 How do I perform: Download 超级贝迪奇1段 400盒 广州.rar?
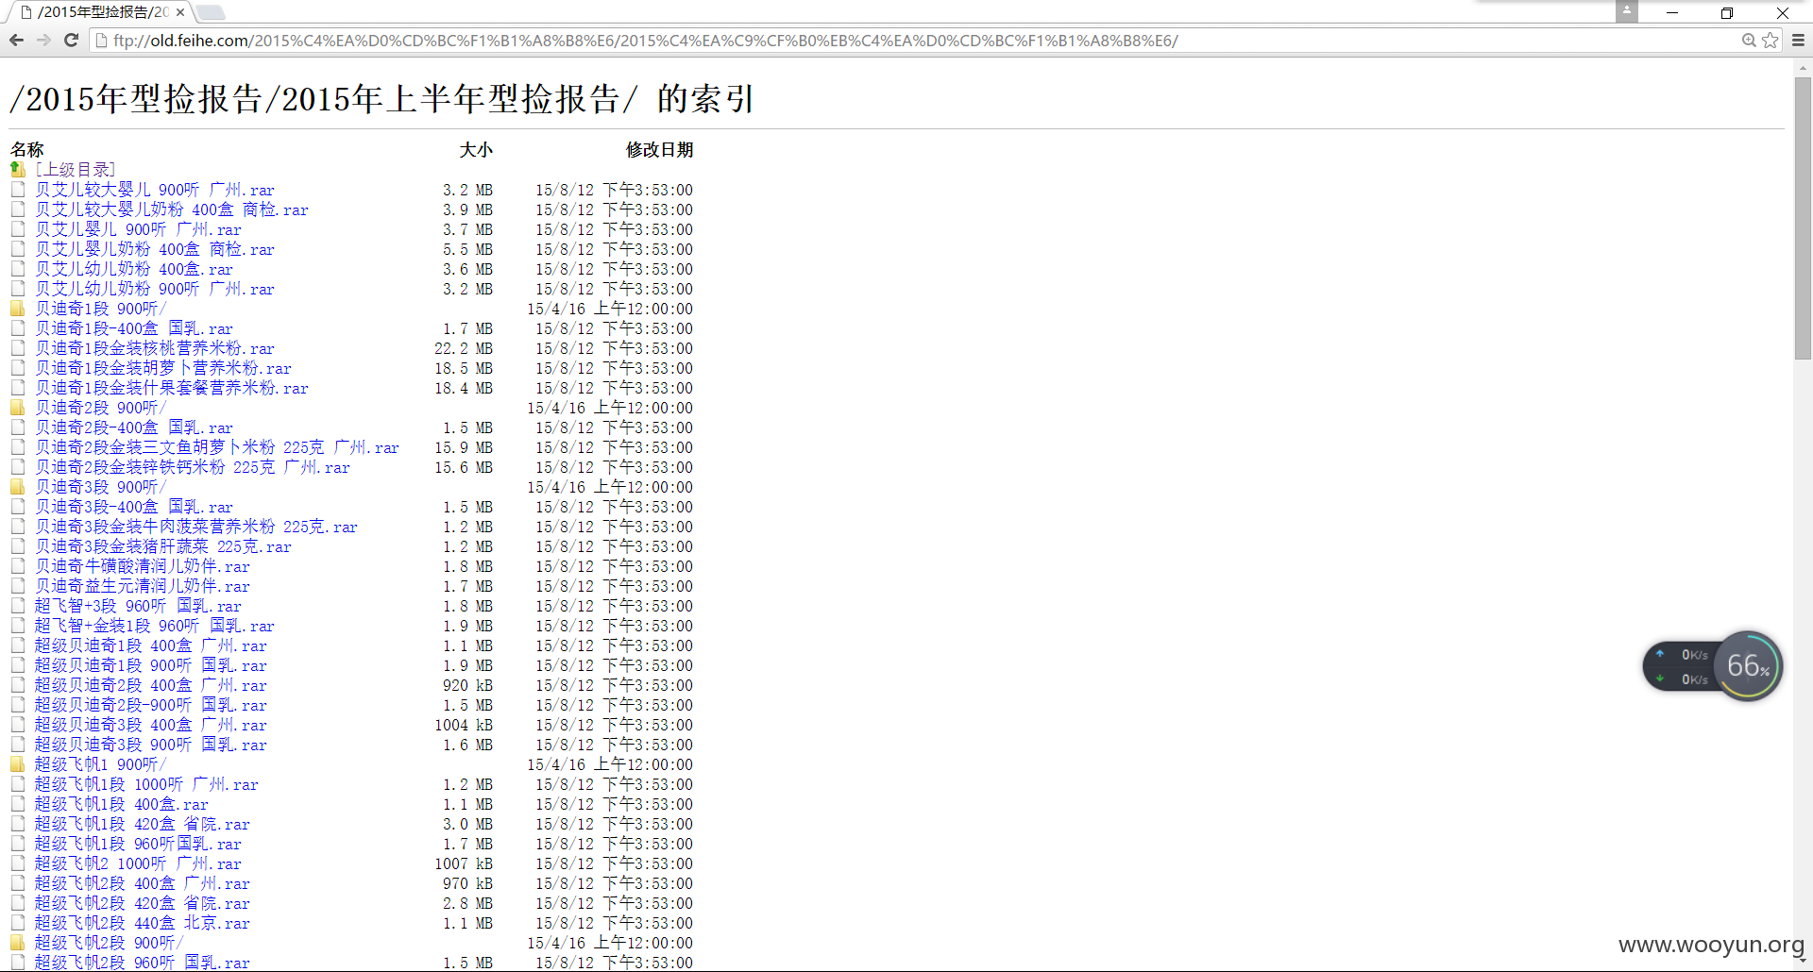[151, 645]
